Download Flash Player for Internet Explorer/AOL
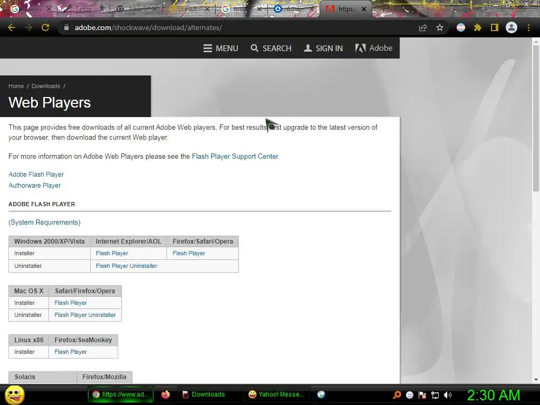This screenshot has height=405, width=540. point(112,253)
